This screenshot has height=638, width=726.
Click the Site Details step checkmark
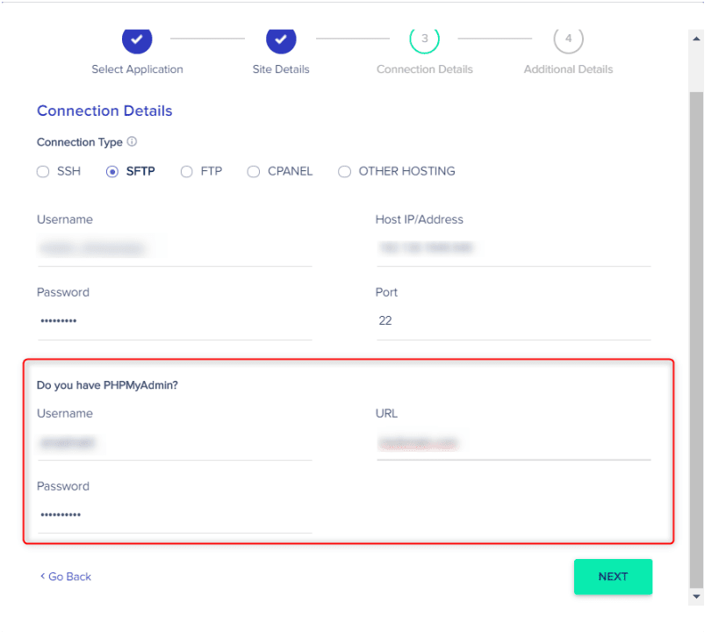point(281,39)
